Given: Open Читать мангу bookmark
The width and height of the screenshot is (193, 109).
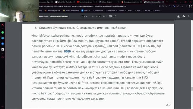Looking at the screenshot, I should [x=71, y=11].
